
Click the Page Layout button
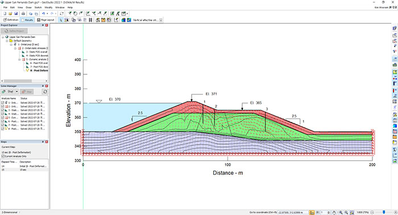tap(45, 20)
